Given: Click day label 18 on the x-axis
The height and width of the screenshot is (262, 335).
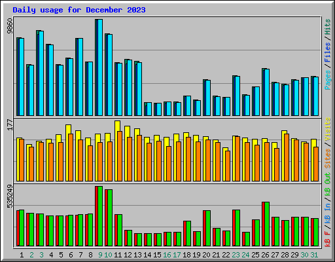Looking at the screenshot, I should (x=186, y=255).
